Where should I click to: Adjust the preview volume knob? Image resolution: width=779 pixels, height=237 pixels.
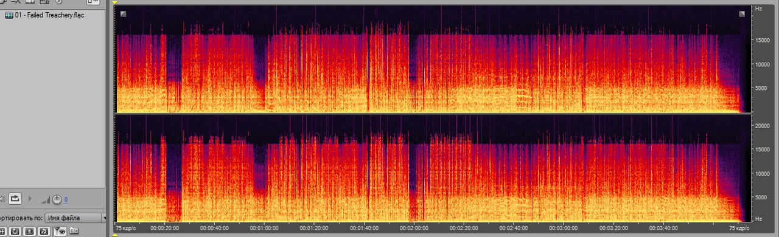tap(57, 199)
